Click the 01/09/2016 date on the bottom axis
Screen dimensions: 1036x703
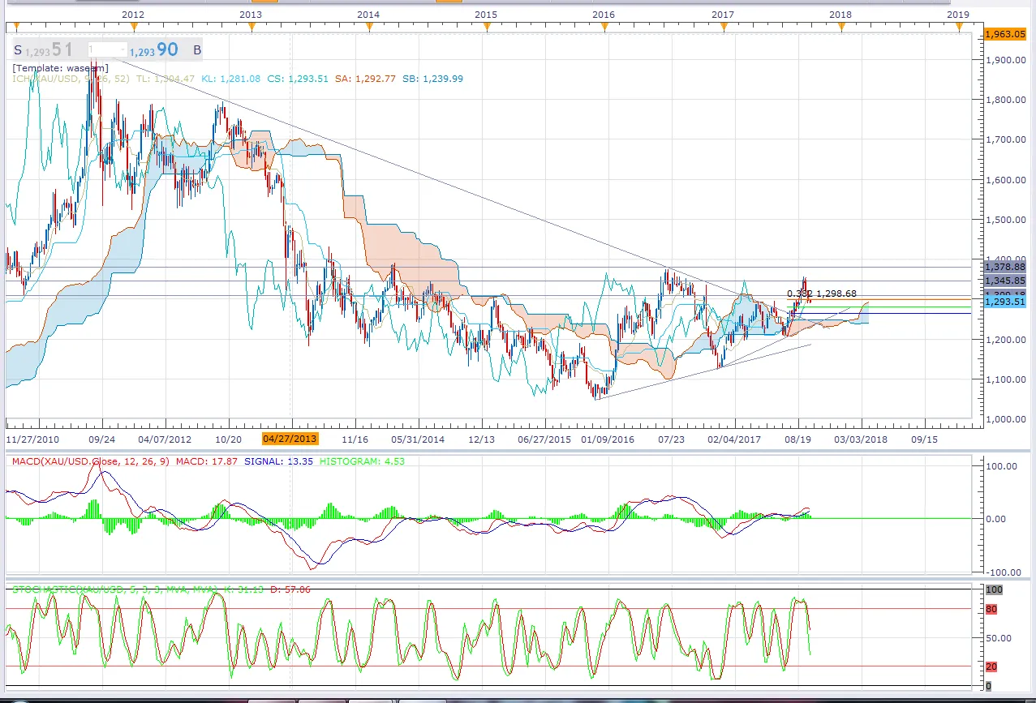(608, 439)
